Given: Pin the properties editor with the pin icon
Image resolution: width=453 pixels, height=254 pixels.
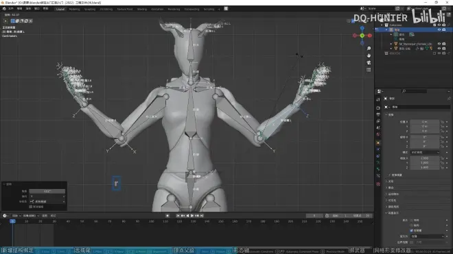Looking at the screenshot, I should coord(449,99).
